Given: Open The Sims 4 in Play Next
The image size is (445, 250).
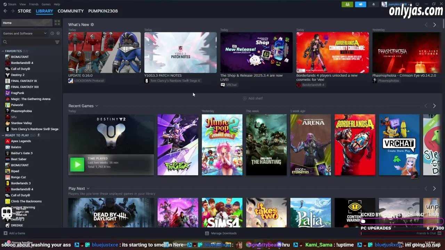Looking at the screenshot, I should click(222, 213).
